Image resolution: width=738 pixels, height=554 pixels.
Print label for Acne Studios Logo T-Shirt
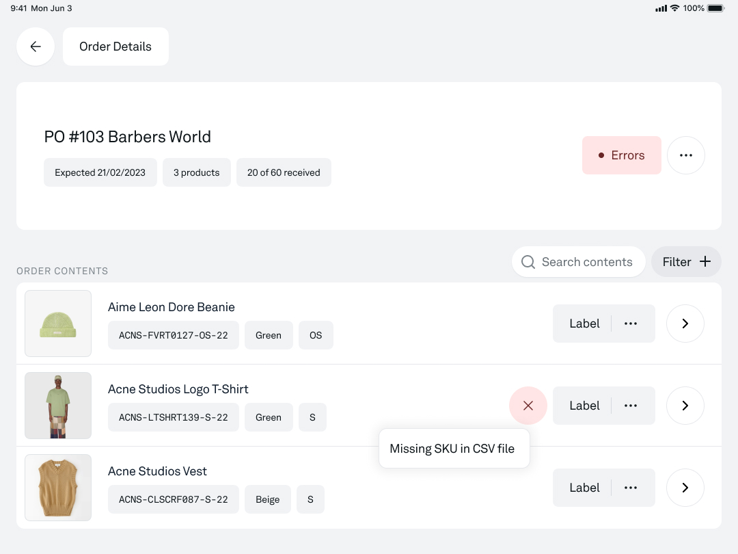584,405
